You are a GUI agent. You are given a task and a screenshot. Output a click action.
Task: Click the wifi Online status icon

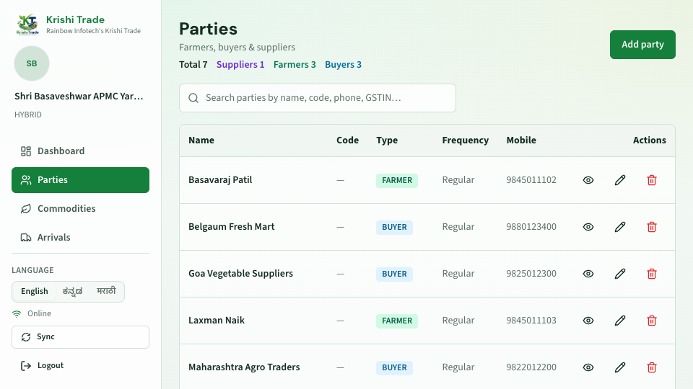click(x=17, y=313)
